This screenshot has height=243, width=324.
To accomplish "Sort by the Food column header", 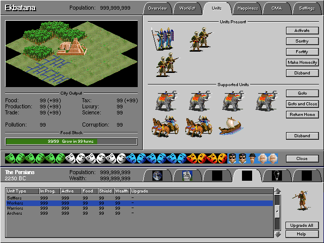I will (x=90, y=191).
